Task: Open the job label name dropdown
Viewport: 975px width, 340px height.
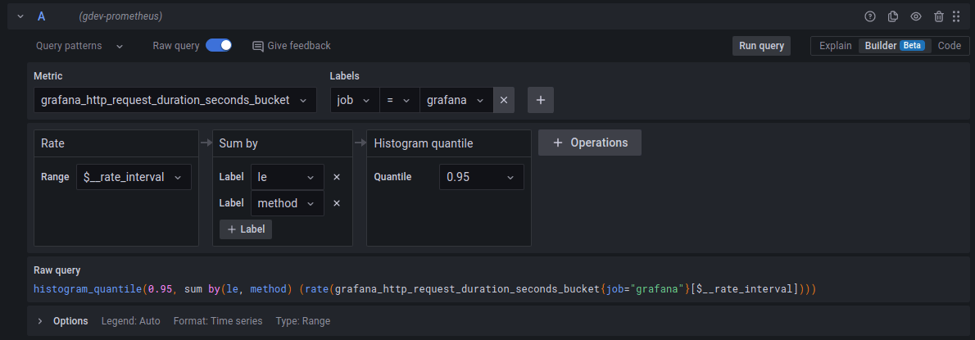Action: coord(355,100)
